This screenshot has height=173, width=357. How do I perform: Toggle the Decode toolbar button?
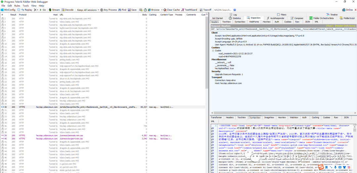[68, 10]
